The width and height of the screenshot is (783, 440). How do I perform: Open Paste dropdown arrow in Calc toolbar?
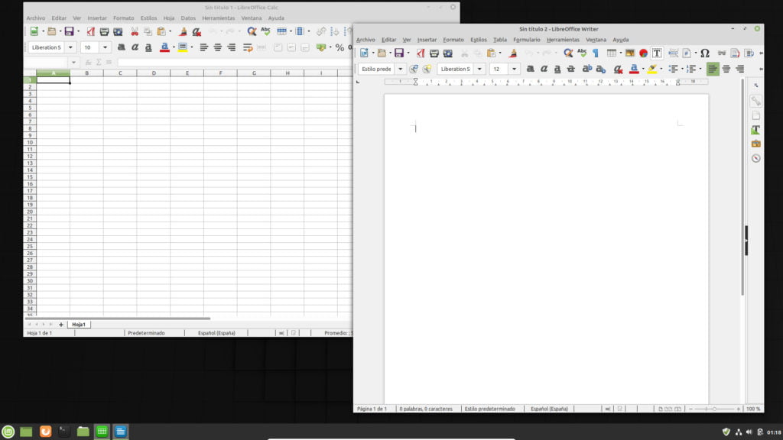pyautogui.click(x=171, y=31)
